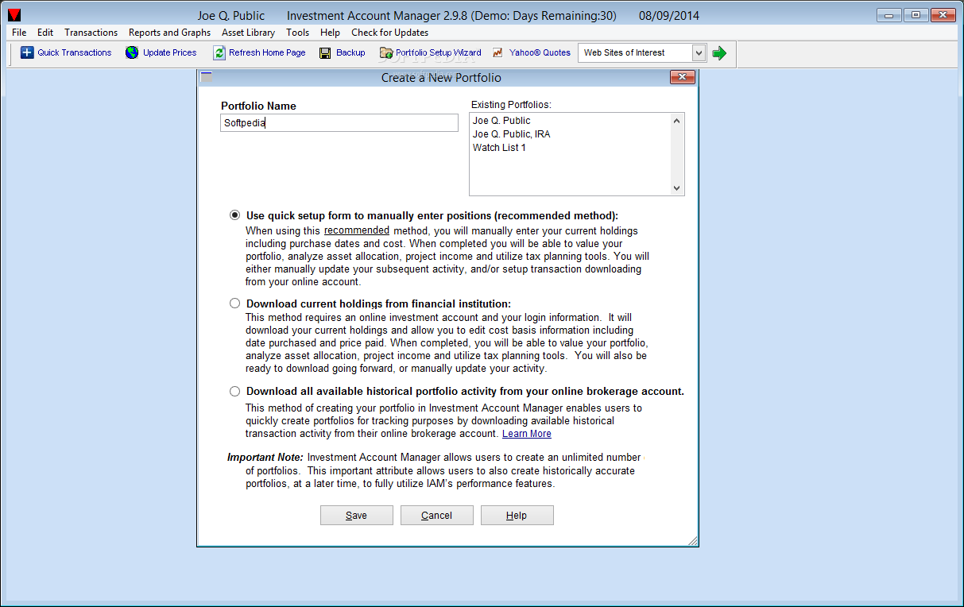Select 'Joe Q. Public, IRA' list entry

512,134
